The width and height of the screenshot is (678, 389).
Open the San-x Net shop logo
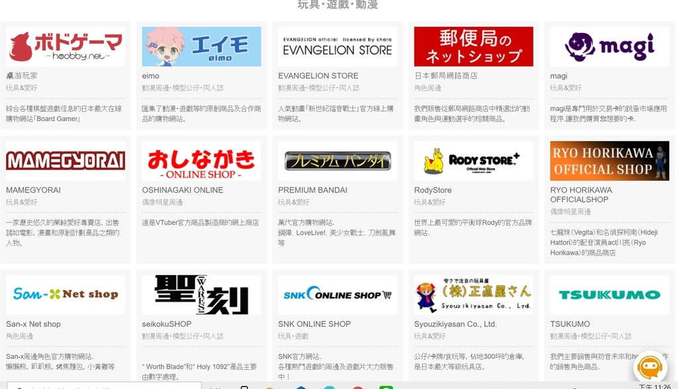click(x=66, y=295)
